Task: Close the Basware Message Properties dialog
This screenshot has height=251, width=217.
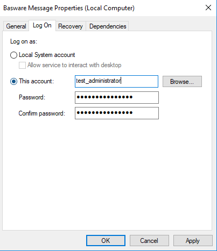Action: (208, 8)
